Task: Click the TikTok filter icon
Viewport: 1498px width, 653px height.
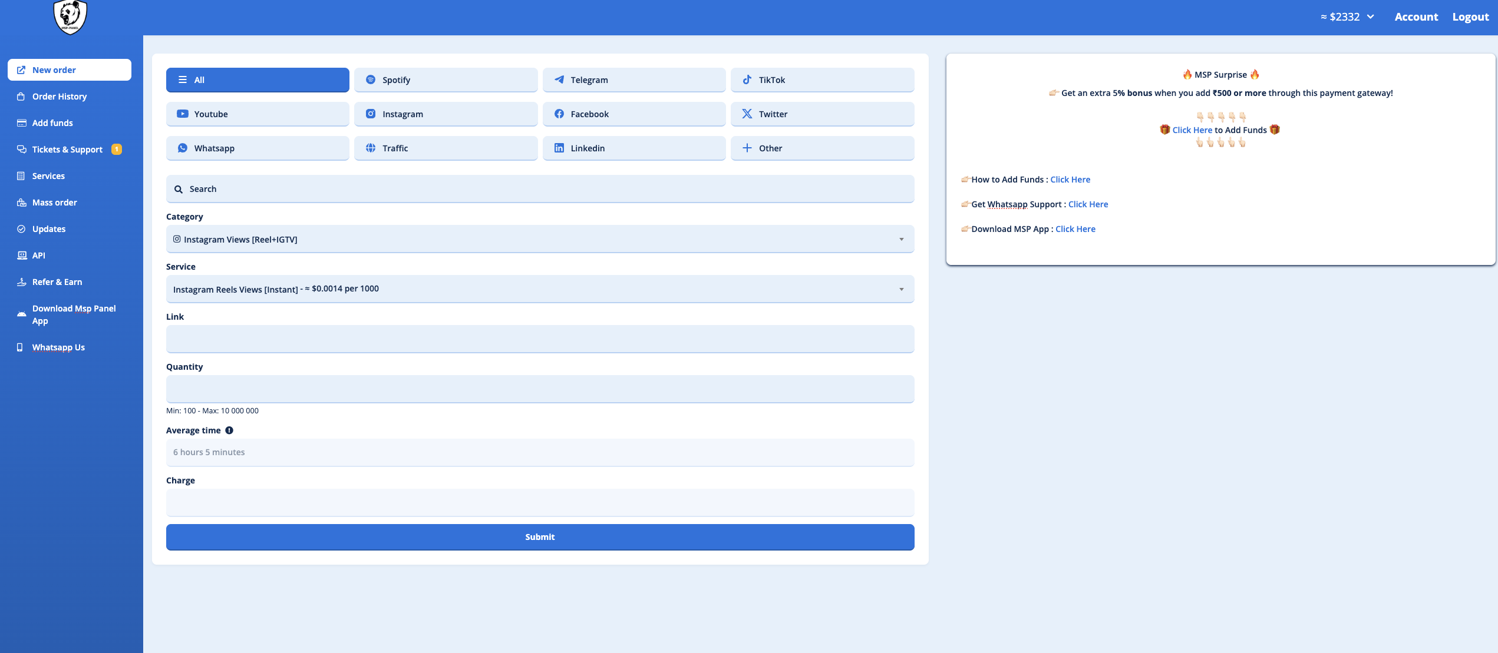Action: coord(747,79)
